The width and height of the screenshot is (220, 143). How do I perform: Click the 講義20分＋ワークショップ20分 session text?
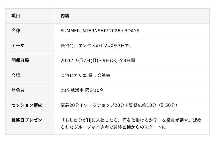pos(92,105)
